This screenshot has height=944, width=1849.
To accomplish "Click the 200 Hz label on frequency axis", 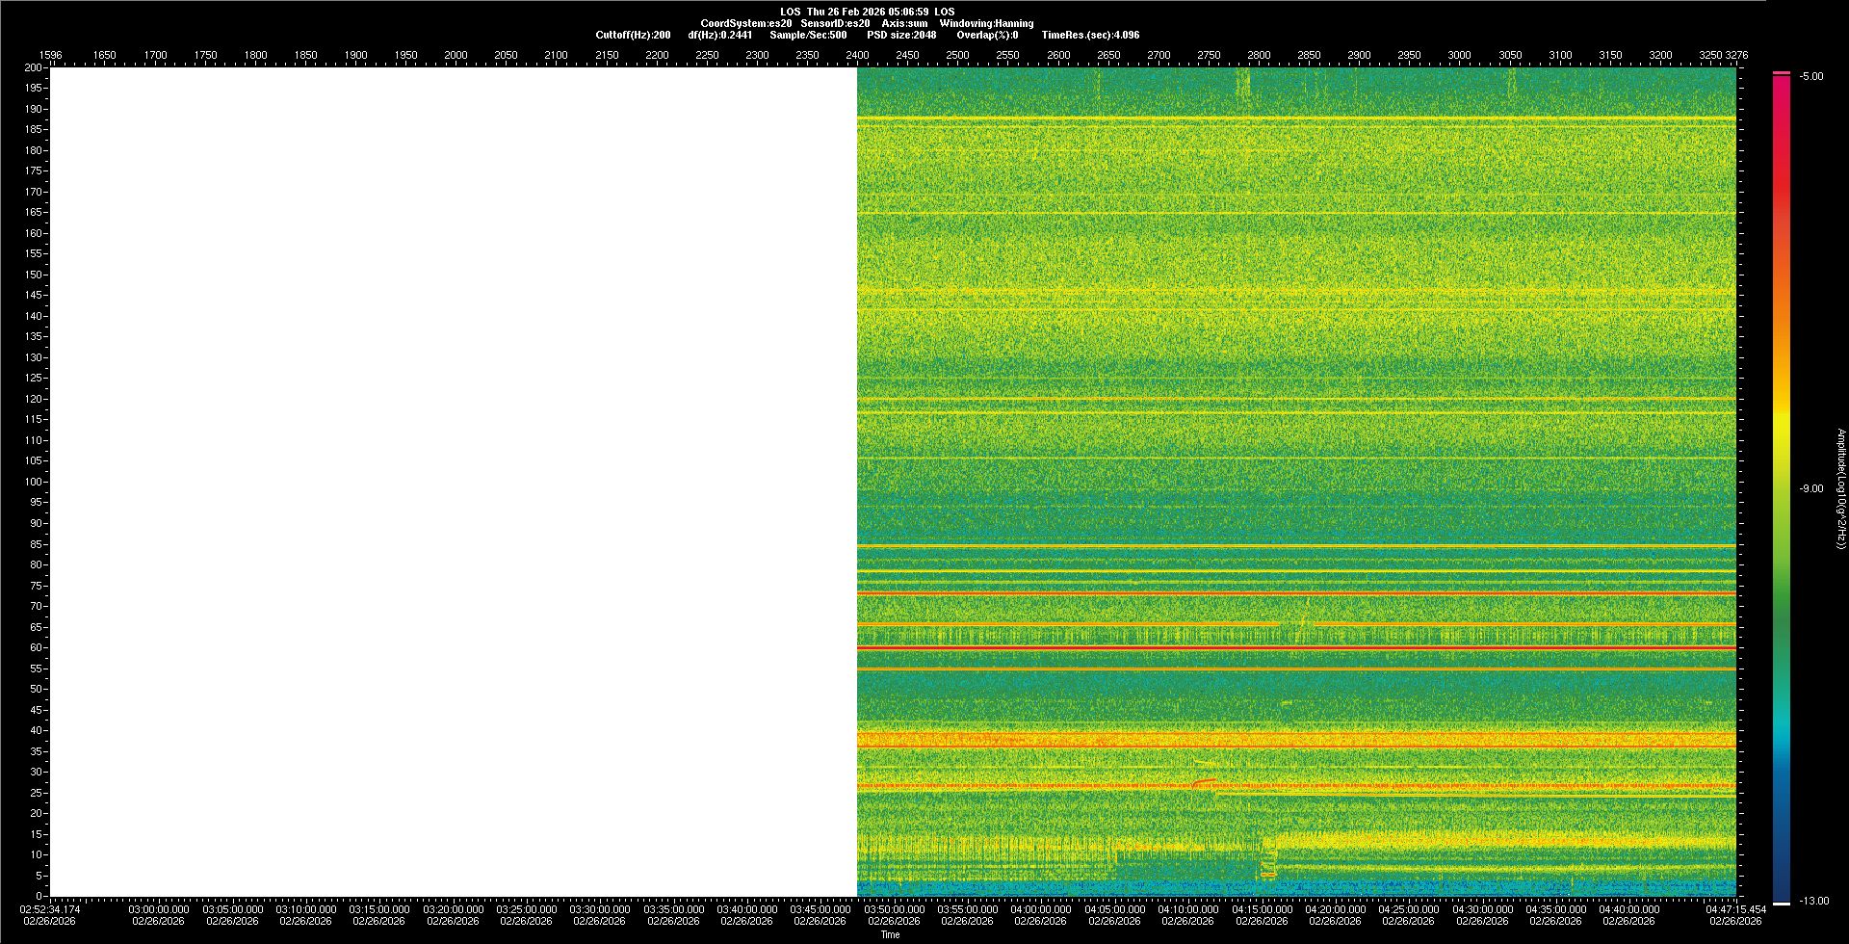I will pyautogui.click(x=33, y=67).
